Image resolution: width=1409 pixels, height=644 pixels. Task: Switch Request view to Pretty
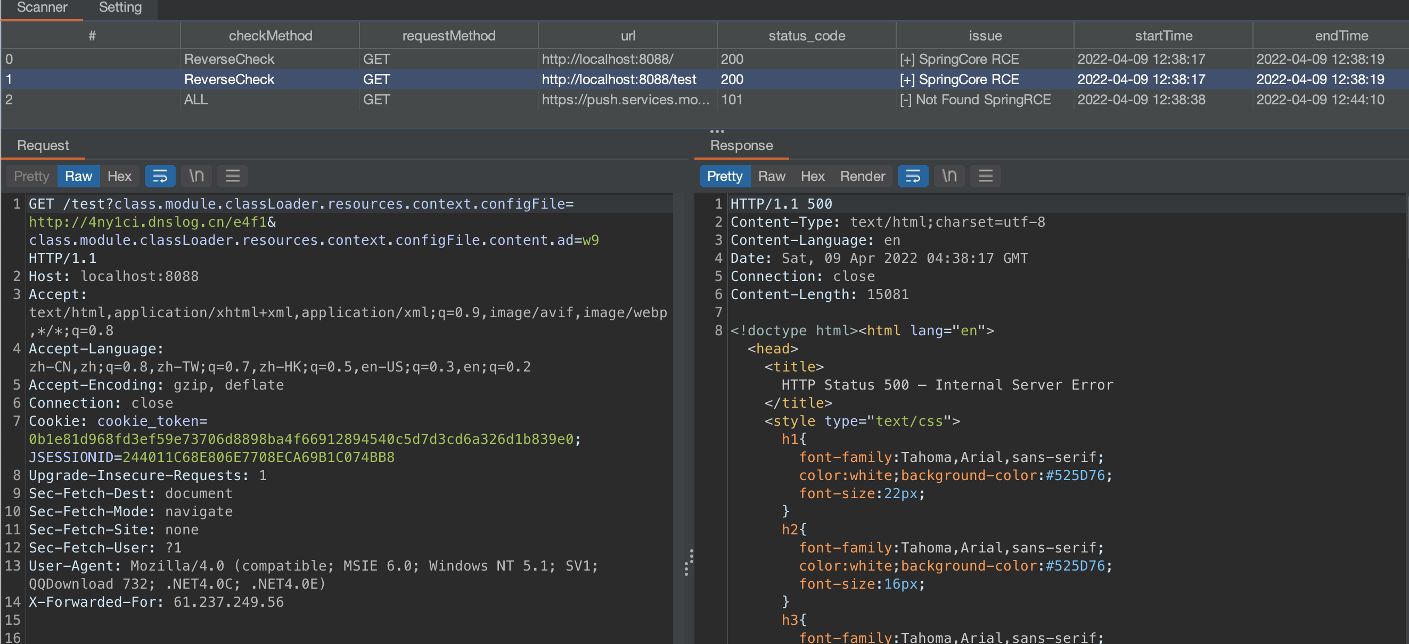point(31,176)
